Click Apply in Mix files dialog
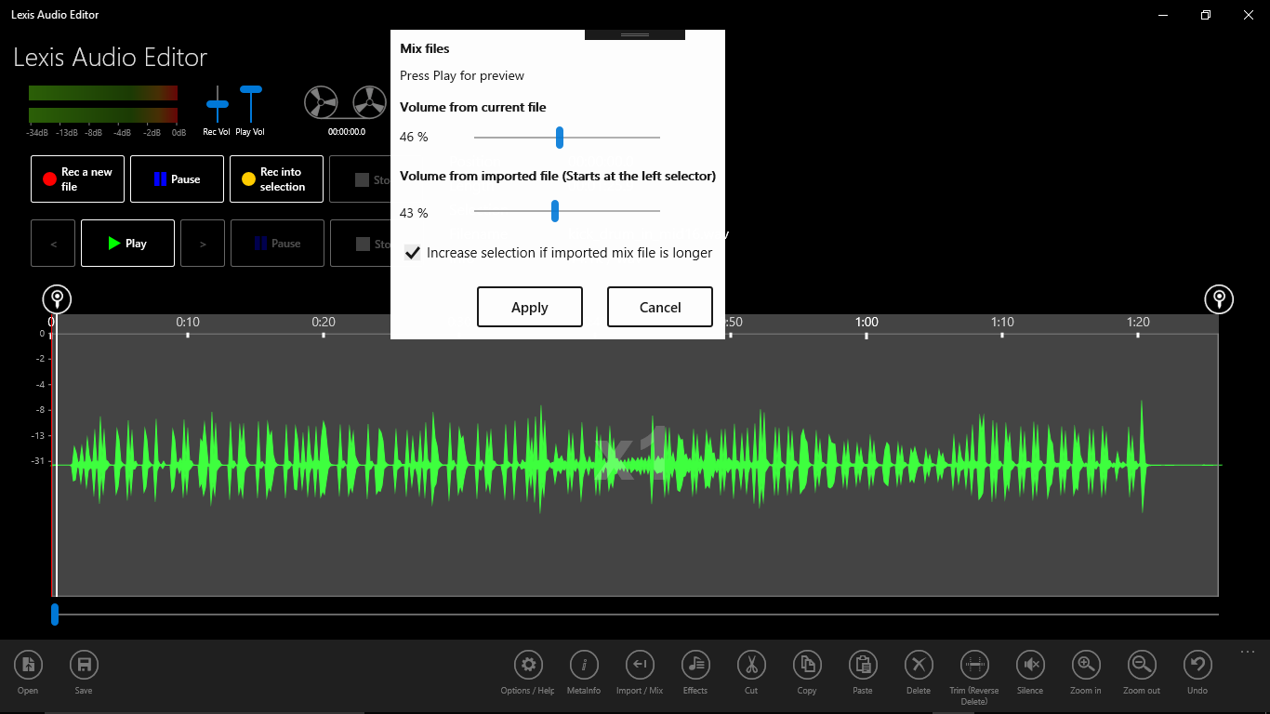The image size is (1270, 714). 530,307
